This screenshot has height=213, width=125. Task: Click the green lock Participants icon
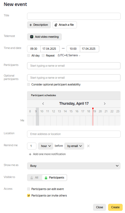click(x=46, y=178)
